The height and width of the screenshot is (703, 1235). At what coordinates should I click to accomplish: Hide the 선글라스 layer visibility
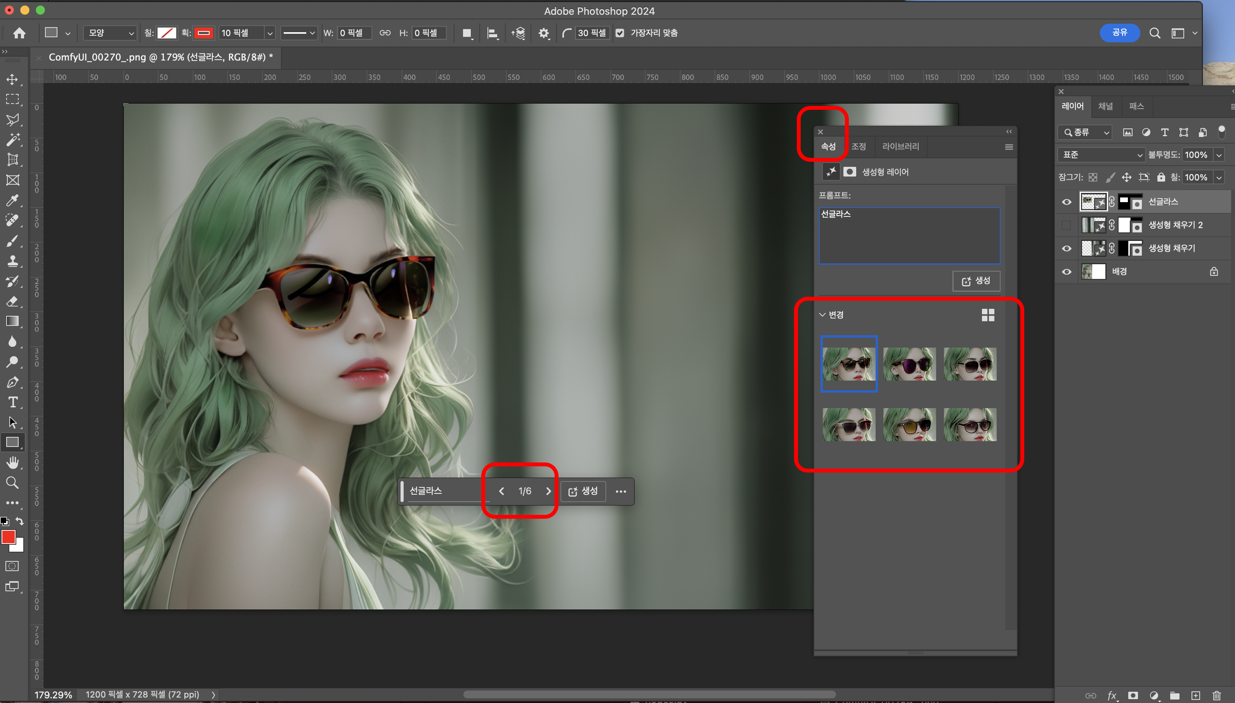click(x=1067, y=202)
